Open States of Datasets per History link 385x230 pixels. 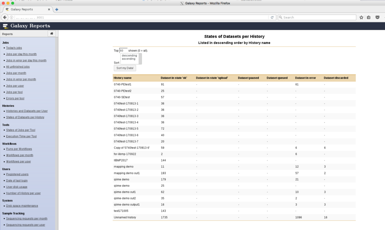(25, 118)
